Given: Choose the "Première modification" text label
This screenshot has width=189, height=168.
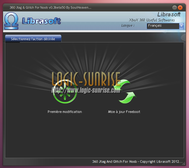Looking at the screenshot, I should (x=65, y=112).
